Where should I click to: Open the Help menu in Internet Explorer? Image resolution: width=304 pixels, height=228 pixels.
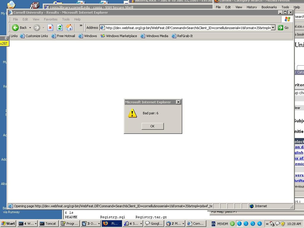pos(77,19)
